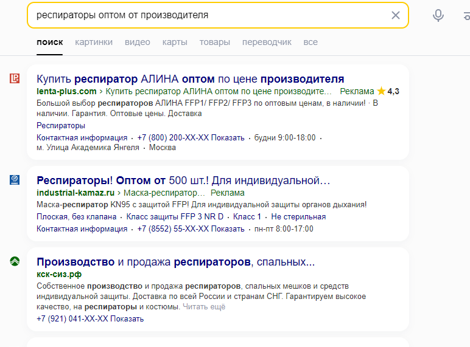Show phone +7 (921) 041-XX-XX

coord(90,319)
